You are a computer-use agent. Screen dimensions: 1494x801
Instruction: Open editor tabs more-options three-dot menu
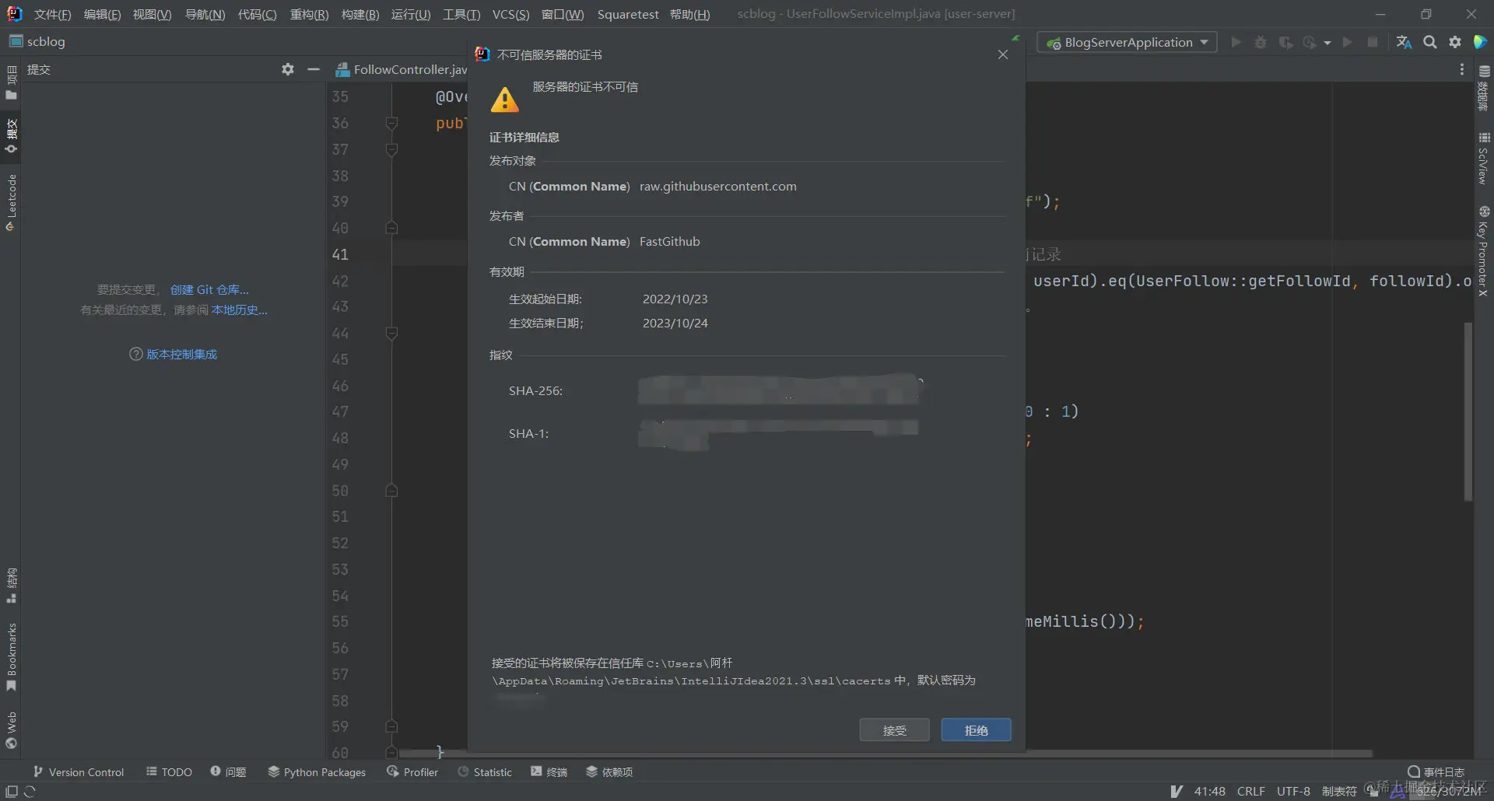pyautogui.click(x=1461, y=69)
